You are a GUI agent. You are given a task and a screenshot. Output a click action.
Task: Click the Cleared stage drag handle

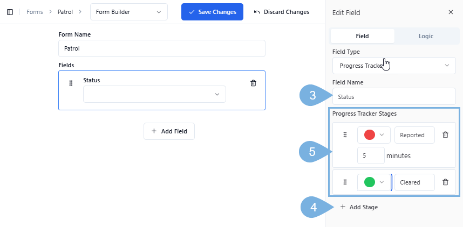tap(345, 182)
